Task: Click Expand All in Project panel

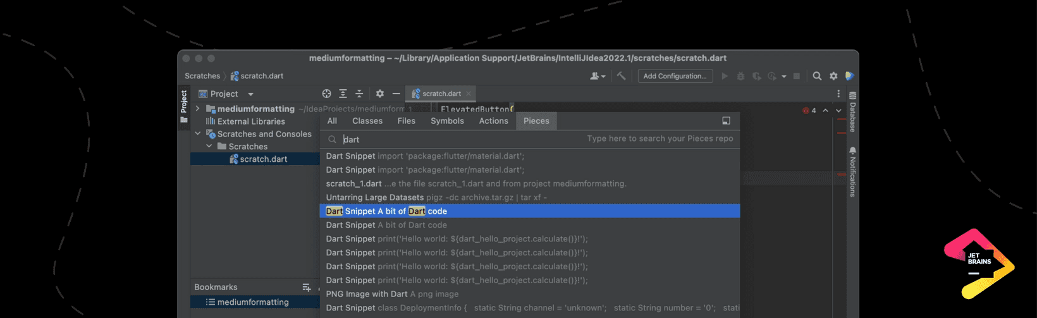Action: coord(343,94)
